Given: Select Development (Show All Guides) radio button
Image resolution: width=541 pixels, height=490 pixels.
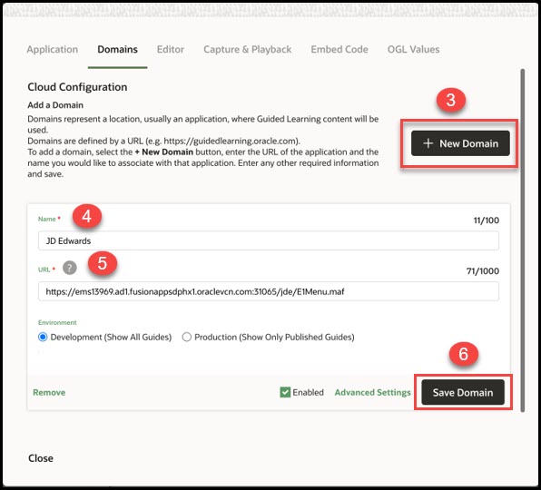Looking at the screenshot, I should click(x=43, y=337).
